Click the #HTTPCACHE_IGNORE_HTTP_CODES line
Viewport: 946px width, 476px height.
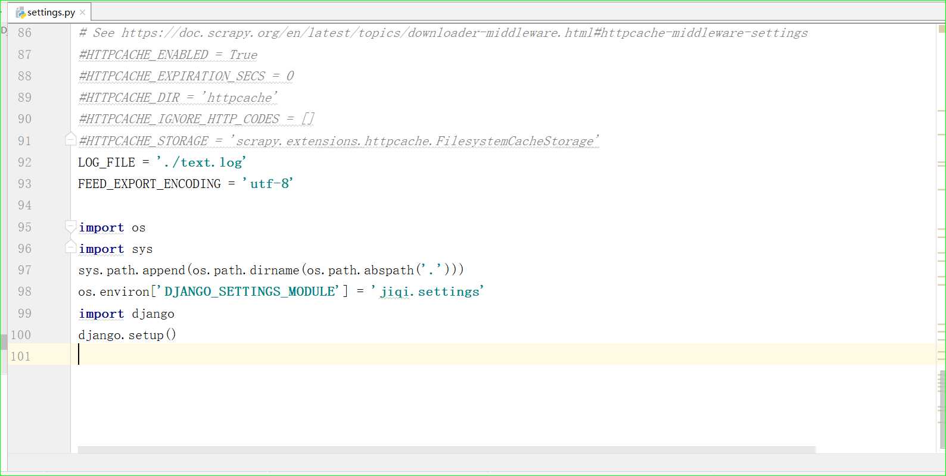[x=197, y=119]
